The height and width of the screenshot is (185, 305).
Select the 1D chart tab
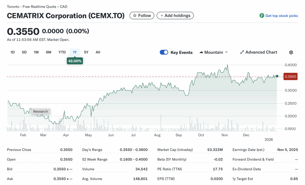(x=13, y=52)
